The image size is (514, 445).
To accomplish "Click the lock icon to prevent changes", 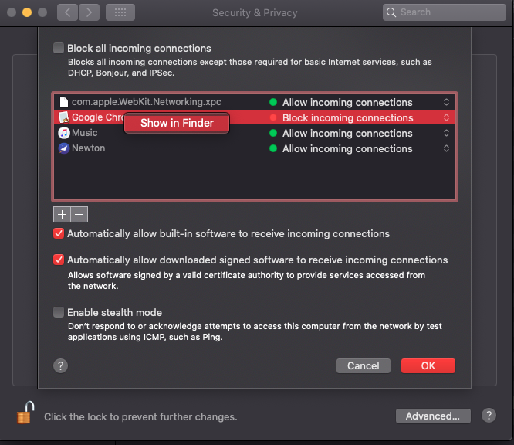I will point(25,413).
